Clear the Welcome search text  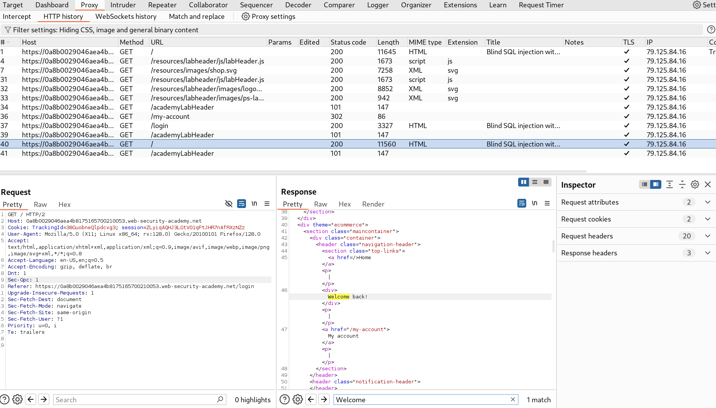click(x=513, y=400)
